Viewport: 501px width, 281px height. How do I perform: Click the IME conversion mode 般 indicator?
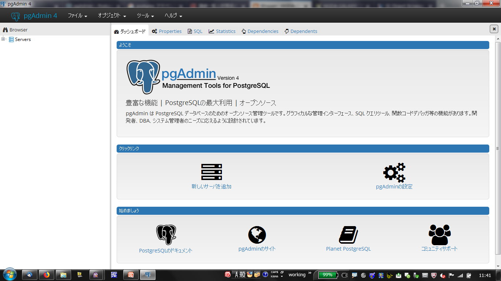pos(242,274)
